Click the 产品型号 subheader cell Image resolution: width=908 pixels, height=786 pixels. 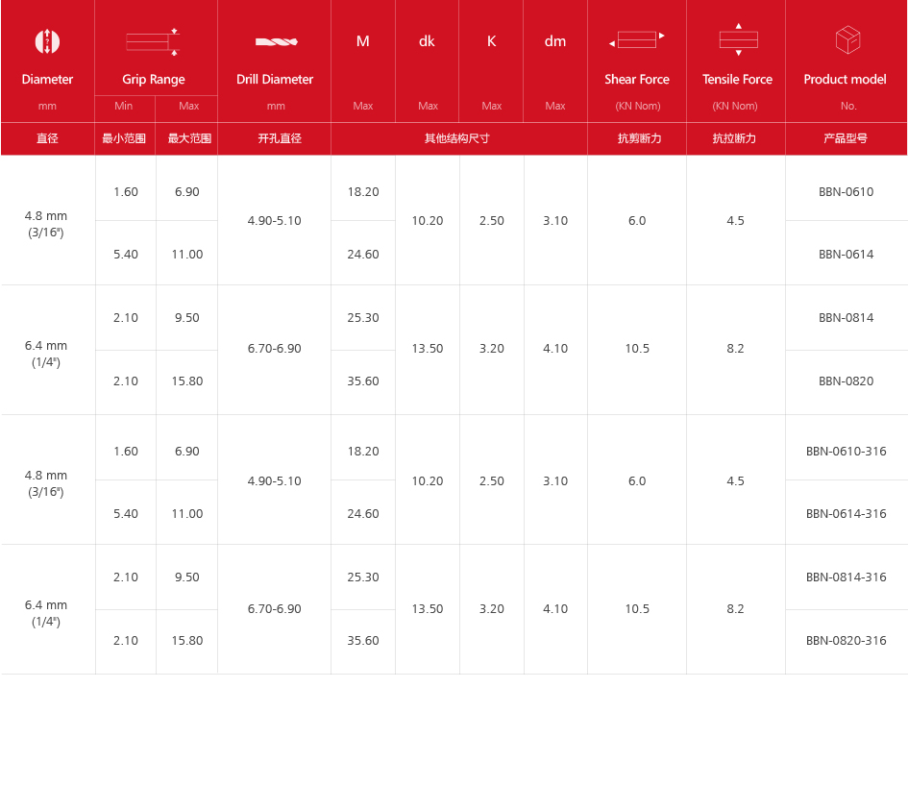pyautogui.click(x=847, y=138)
